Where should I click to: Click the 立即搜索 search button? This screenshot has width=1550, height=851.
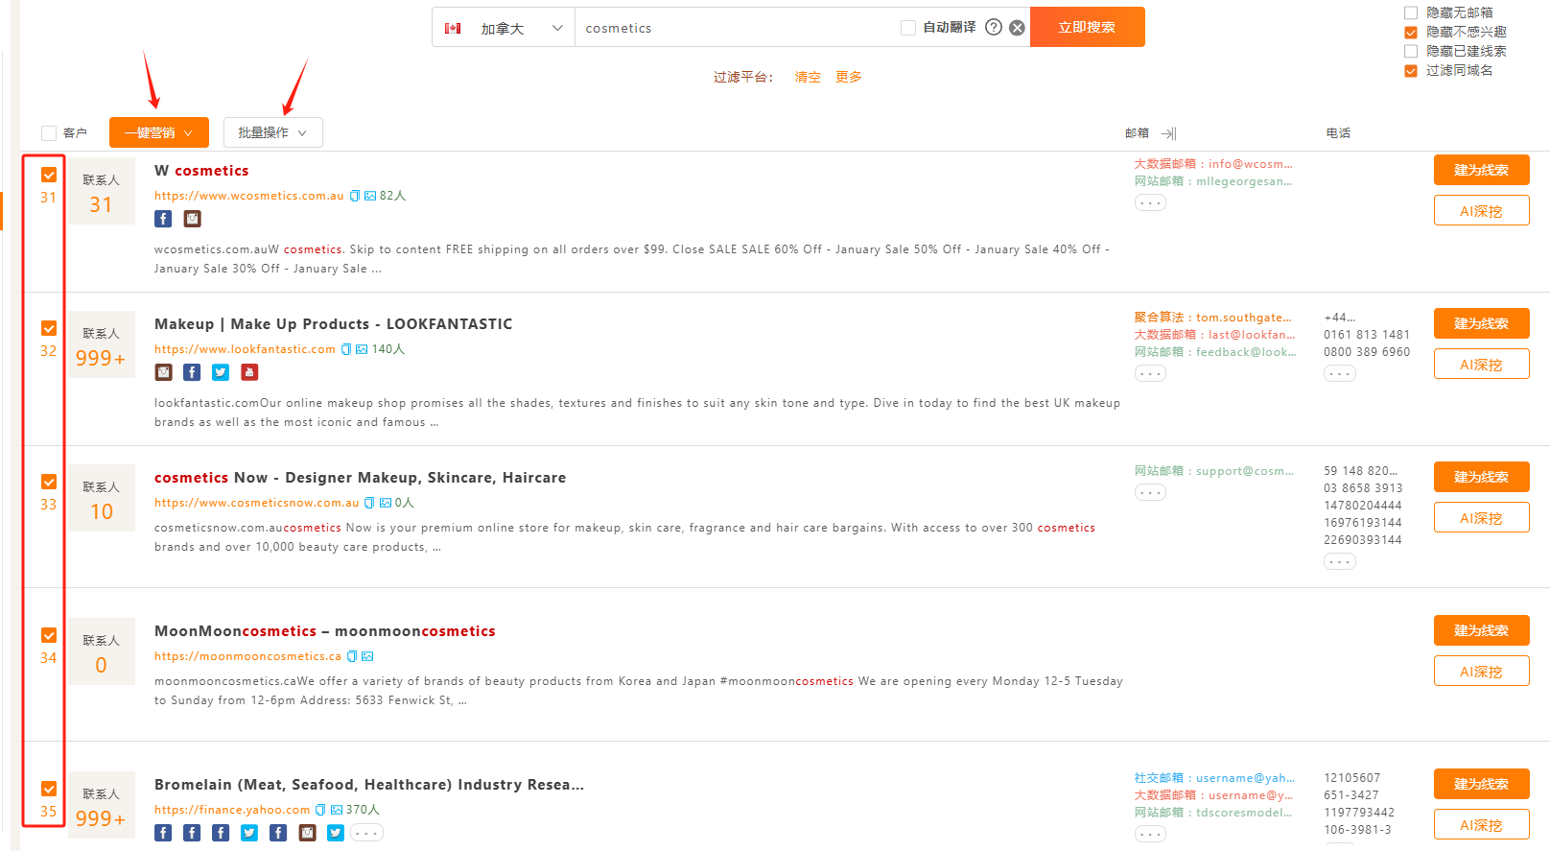[x=1088, y=27]
